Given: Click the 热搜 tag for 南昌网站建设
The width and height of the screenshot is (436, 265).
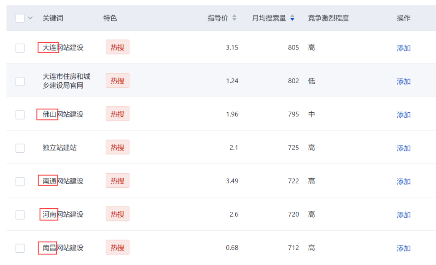Looking at the screenshot, I should click(x=118, y=248).
